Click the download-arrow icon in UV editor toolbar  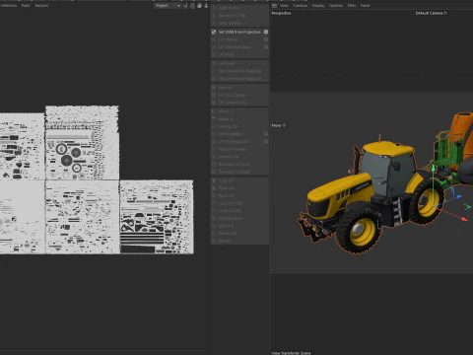coord(206,6)
